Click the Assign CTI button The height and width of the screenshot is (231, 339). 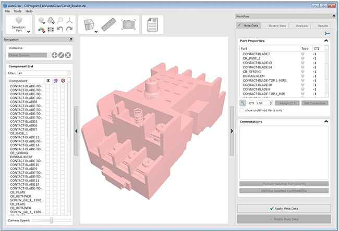coord(287,103)
